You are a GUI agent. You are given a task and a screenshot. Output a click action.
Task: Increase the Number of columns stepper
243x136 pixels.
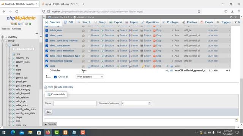149,102
